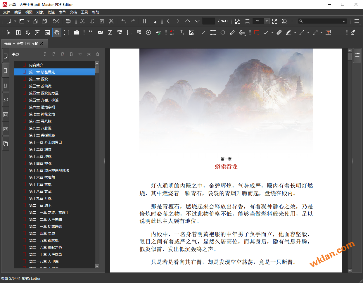Viewport: 363px width, 283px height.
Task: Select the Hand tool in toolbar
Action: [x=57, y=32]
